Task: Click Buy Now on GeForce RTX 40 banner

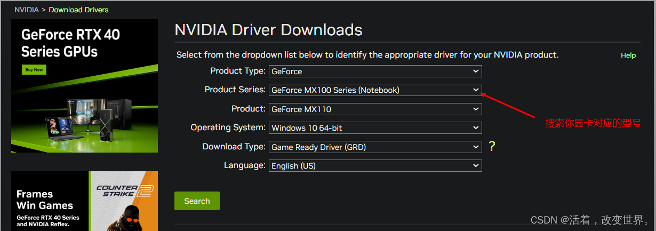Action: pyautogui.click(x=34, y=69)
